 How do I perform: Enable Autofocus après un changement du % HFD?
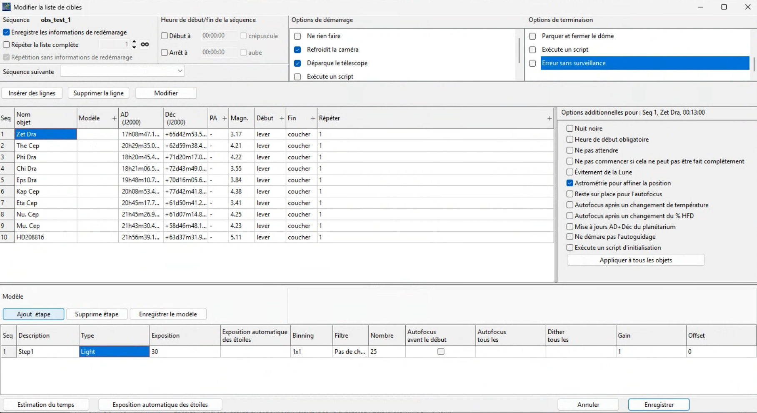tap(570, 216)
